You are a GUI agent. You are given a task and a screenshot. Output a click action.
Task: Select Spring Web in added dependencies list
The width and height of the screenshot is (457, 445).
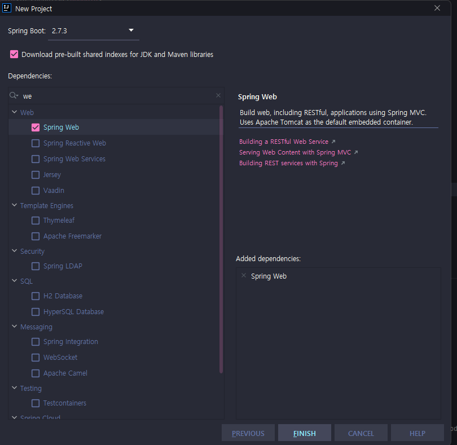[x=269, y=276]
